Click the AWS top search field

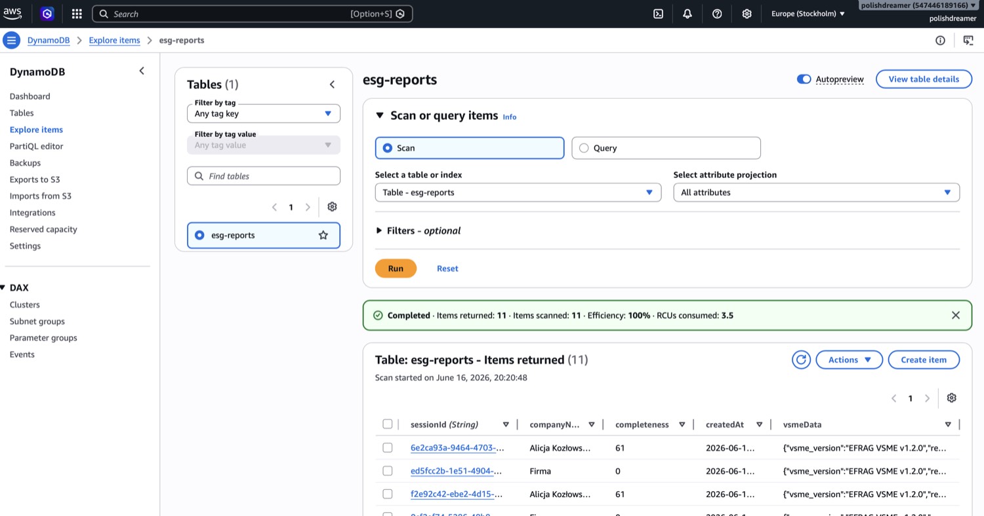(x=253, y=14)
